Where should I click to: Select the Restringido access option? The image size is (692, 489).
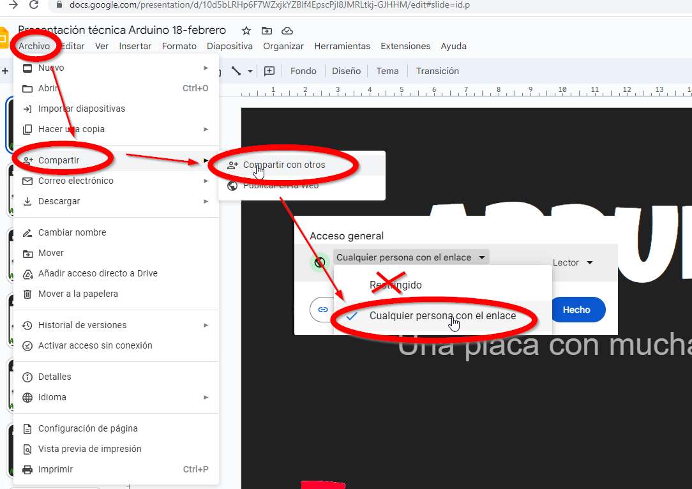tap(442, 285)
